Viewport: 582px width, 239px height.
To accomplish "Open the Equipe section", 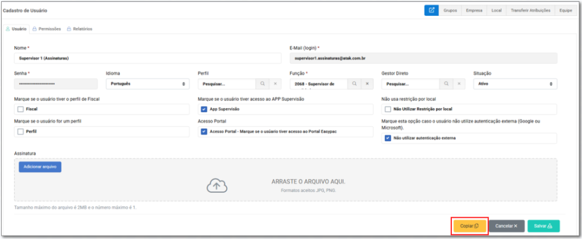I will click(566, 10).
